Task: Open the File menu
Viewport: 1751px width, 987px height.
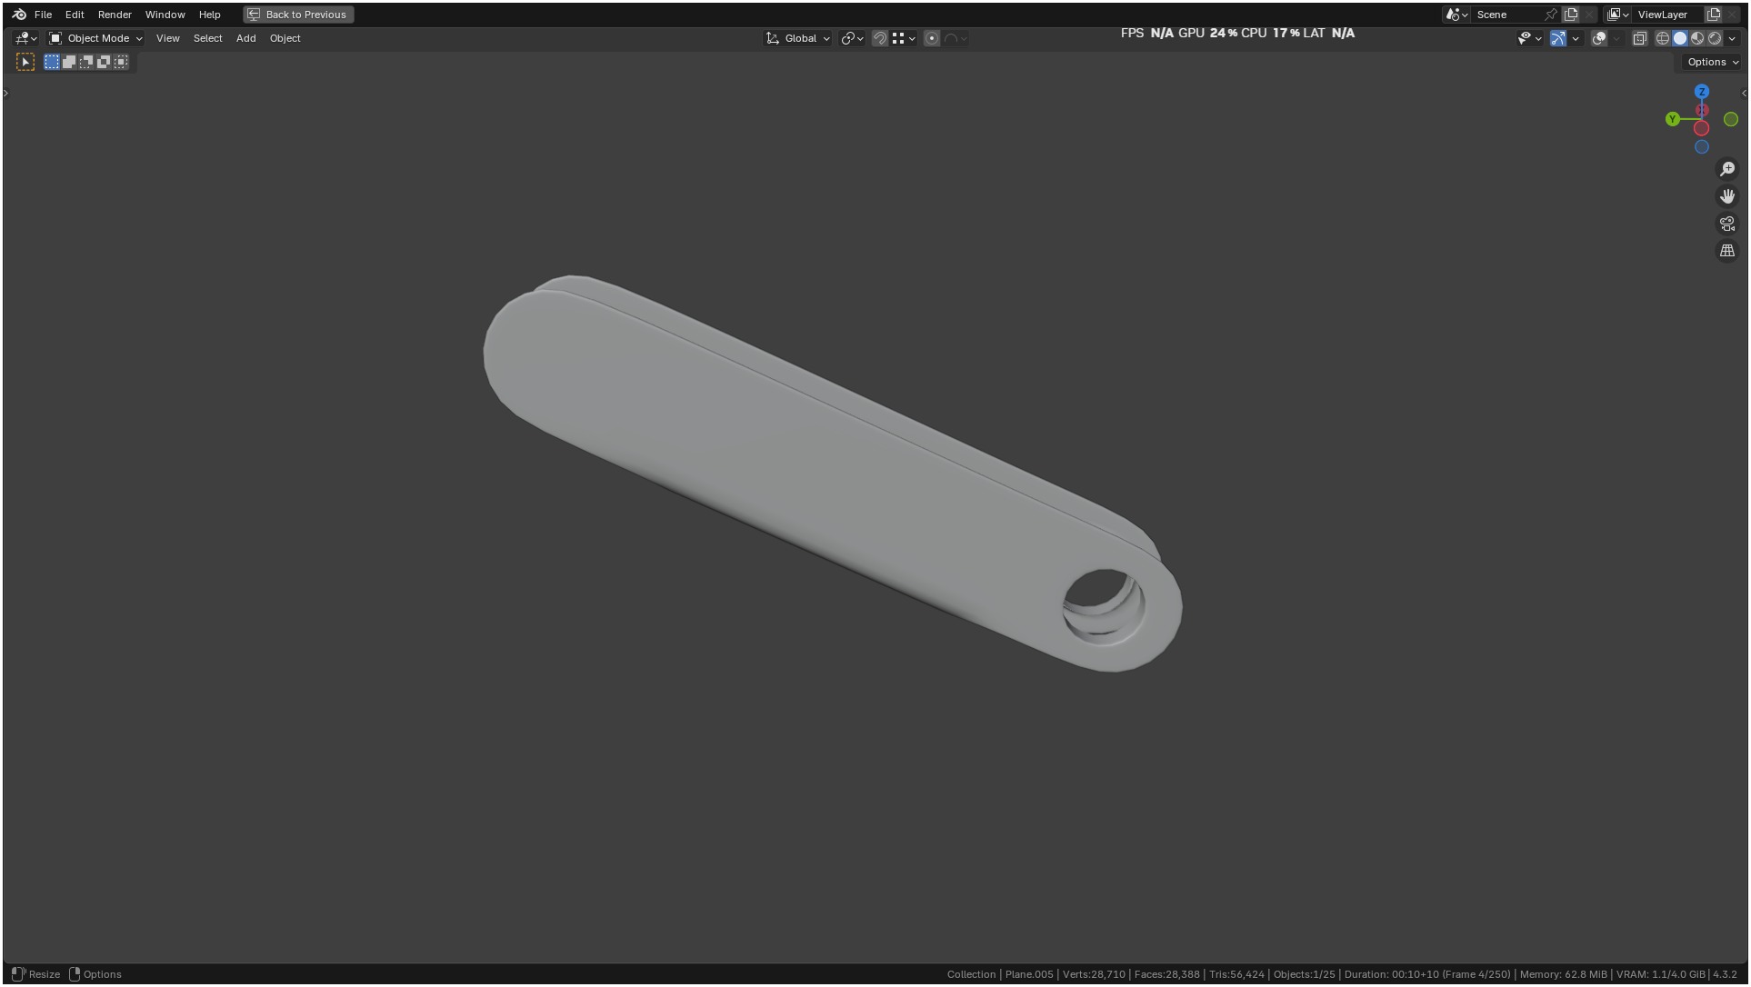Action: pos(43,15)
